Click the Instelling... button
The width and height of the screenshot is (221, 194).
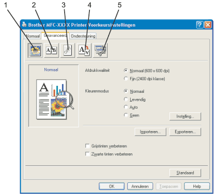[185, 117]
